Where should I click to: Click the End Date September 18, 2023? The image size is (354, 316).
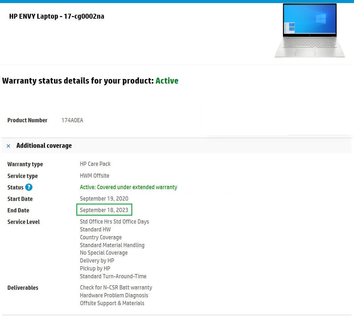coord(104,210)
